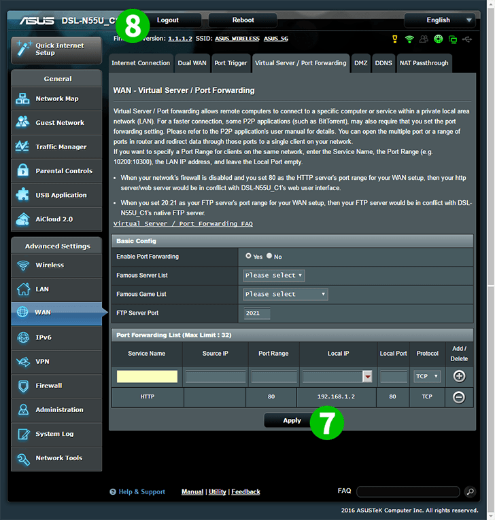Click the Service Name input field

(147, 376)
